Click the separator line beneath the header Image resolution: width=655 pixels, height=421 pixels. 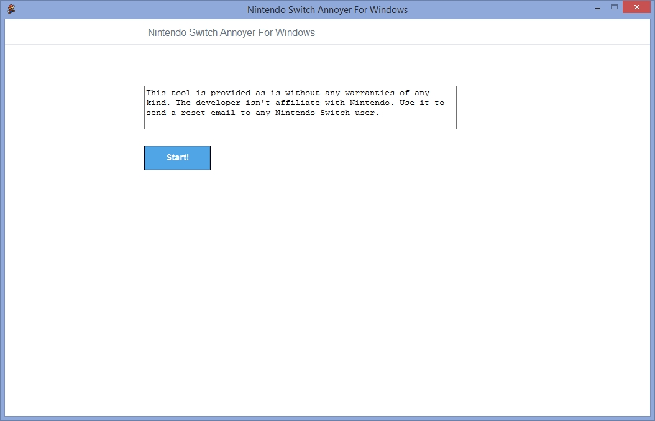click(x=327, y=44)
